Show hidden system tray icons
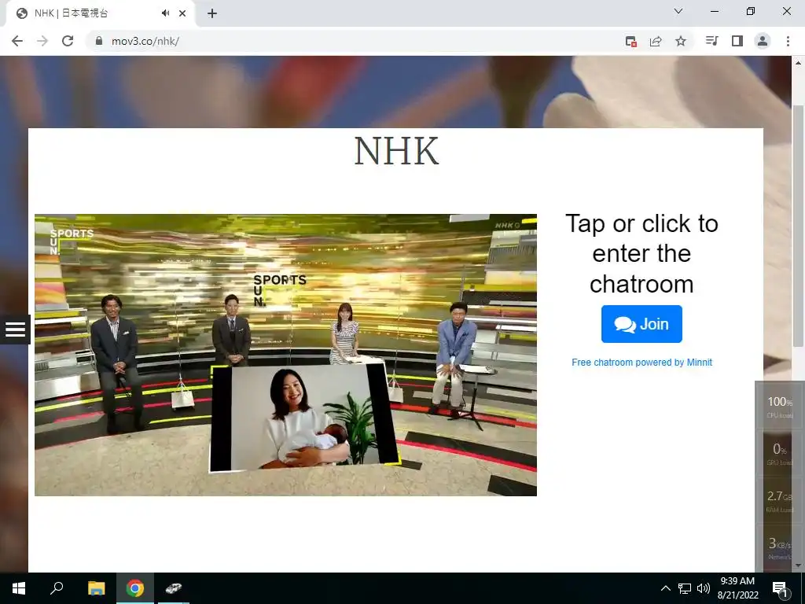Screen dimensions: 805x604 (x=665, y=588)
